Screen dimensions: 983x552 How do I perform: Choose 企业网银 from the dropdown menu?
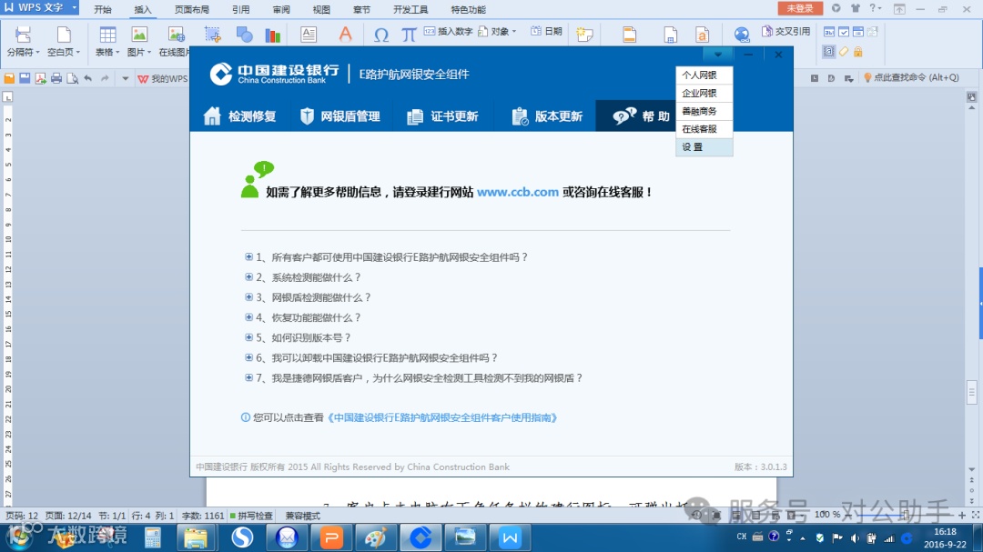coord(704,94)
